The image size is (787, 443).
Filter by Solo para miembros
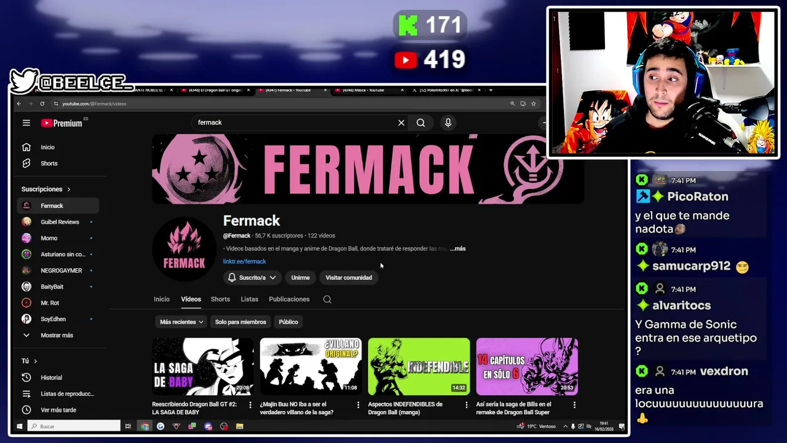pos(240,322)
